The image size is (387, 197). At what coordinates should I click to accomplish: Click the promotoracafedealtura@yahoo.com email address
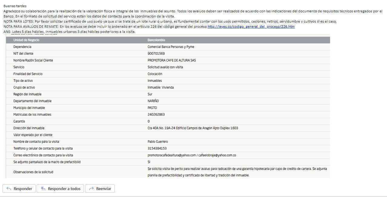(x=171, y=155)
